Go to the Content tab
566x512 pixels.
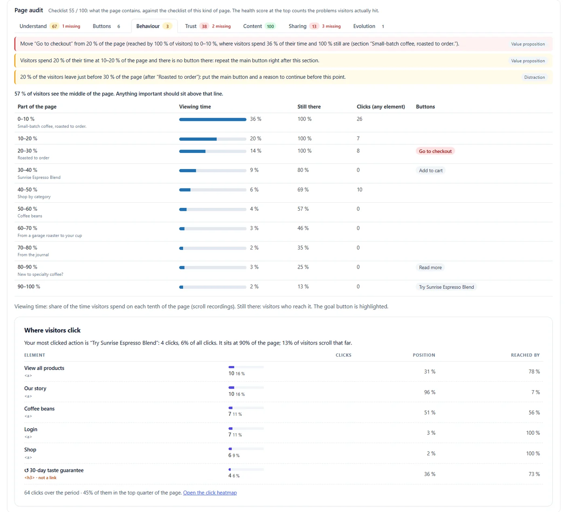[259, 26]
